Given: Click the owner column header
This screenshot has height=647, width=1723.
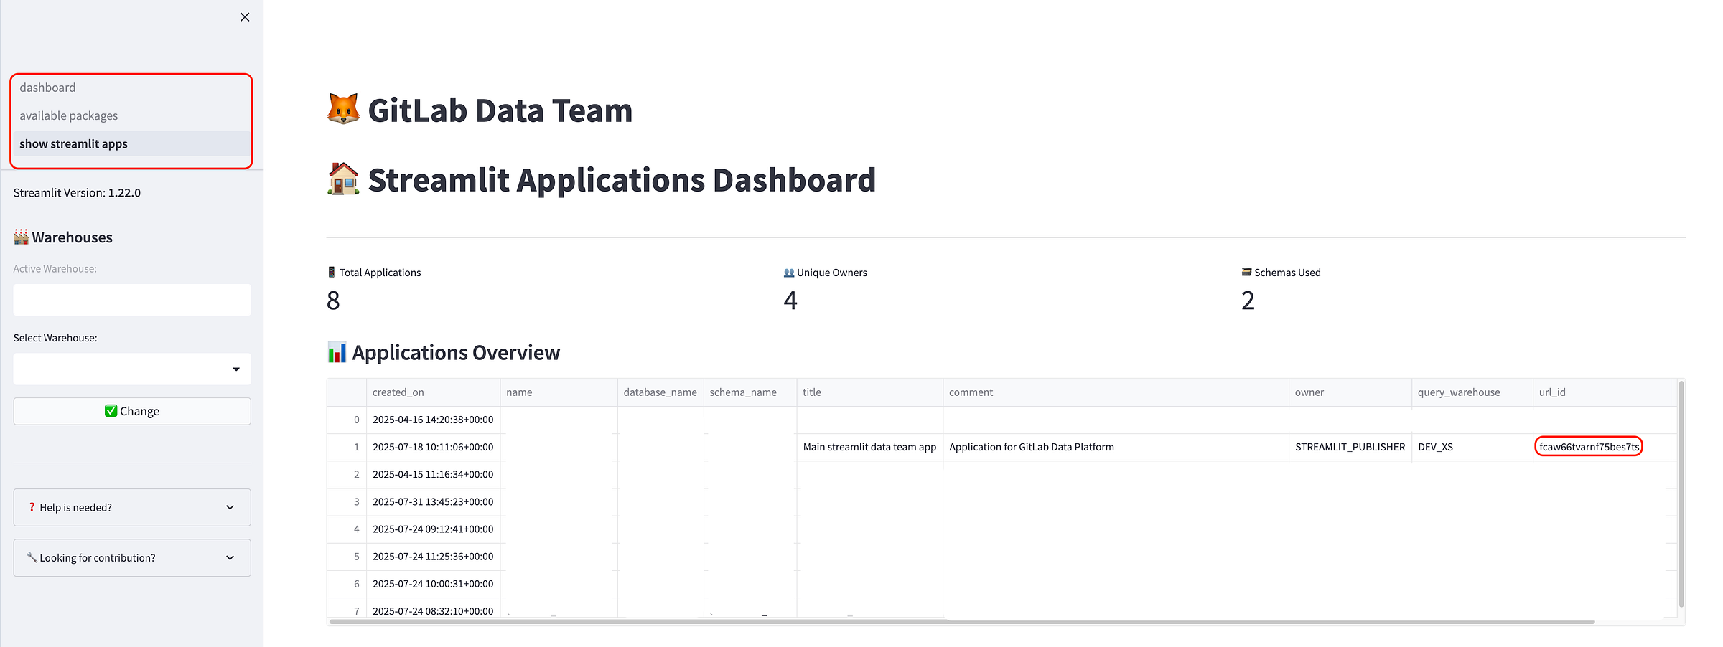Looking at the screenshot, I should tap(1350, 392).
